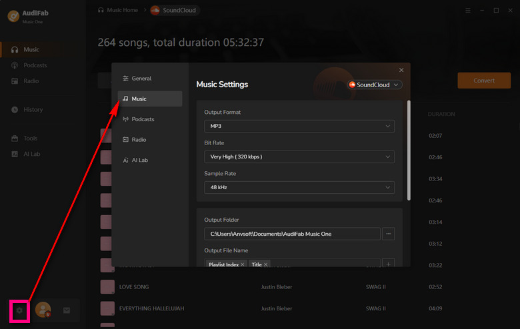This screenshot has width=520, height=329.
Task: Expand the Bit Rate dropdown
Action: 299,157
